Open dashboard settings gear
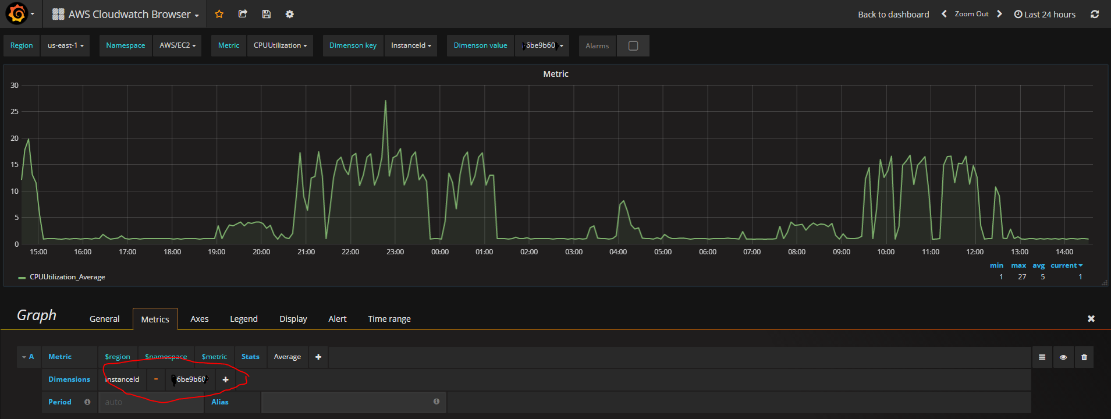The width and height of the screenshot is (1111, 419). tap(290, 14)
